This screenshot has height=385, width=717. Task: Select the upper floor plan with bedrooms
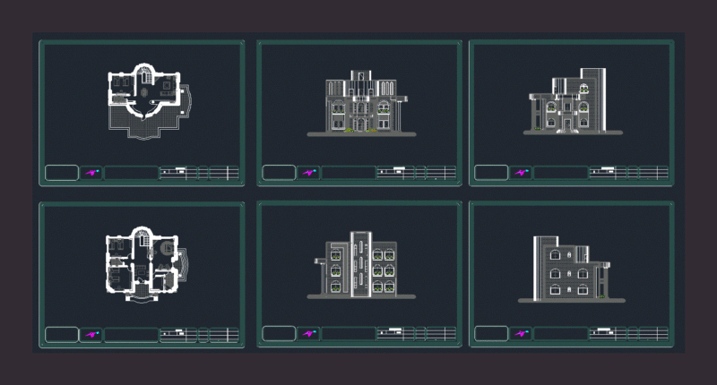(x=146, y=264)
